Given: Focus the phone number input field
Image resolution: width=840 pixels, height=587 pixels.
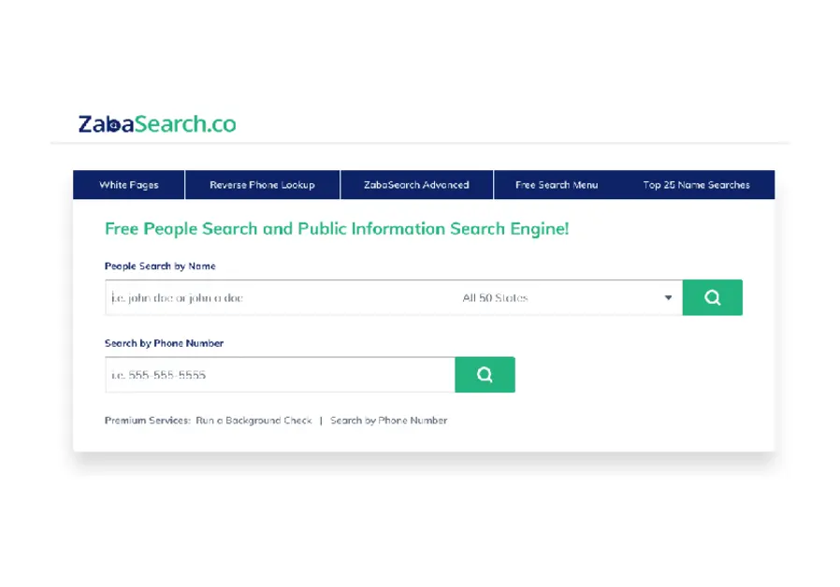Looking at the screenshot, I should tap(281, 375).
